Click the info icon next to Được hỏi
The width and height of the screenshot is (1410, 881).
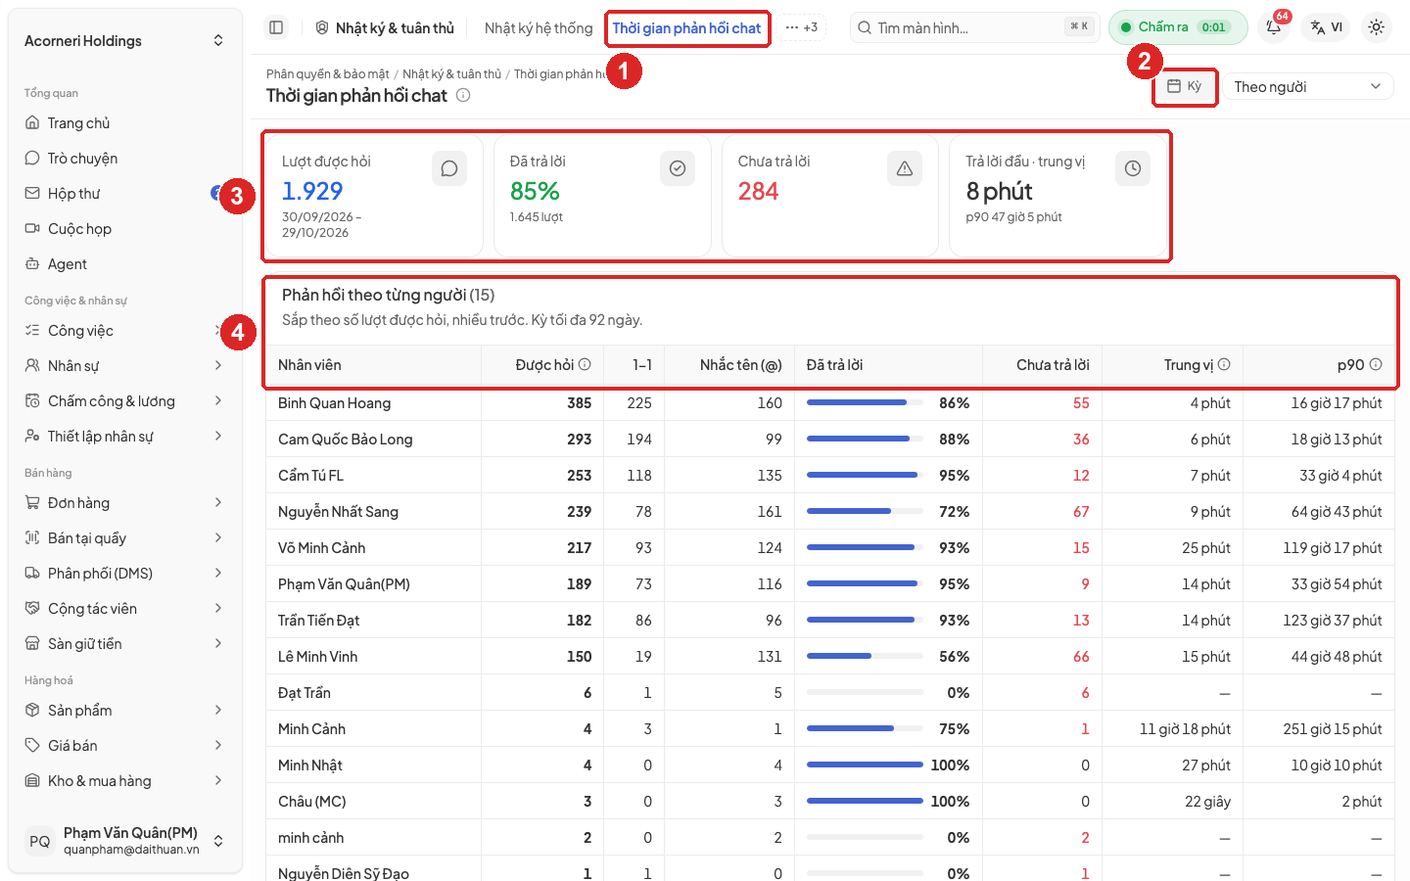585,364
